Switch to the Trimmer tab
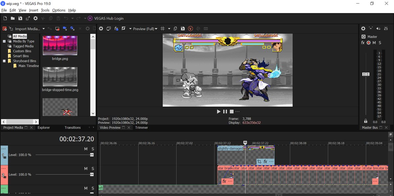This screenshot has width=394, height=196. tap(142, 127)
